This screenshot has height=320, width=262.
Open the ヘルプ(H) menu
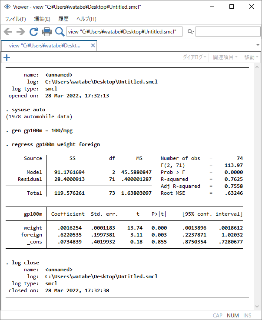[86, 19]
